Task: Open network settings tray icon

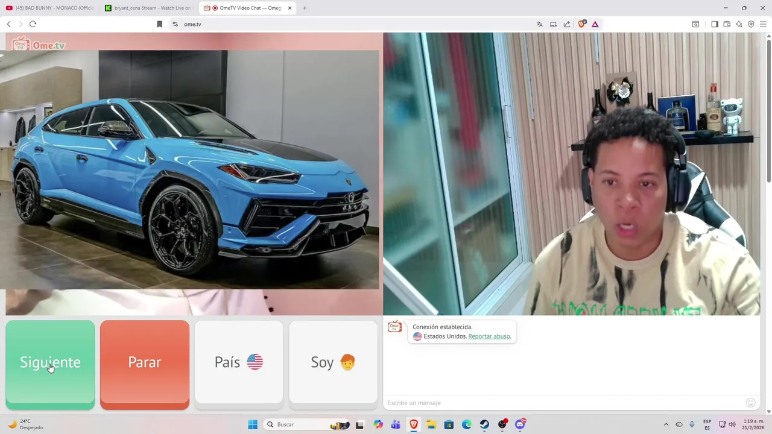Action: point(723,424)
